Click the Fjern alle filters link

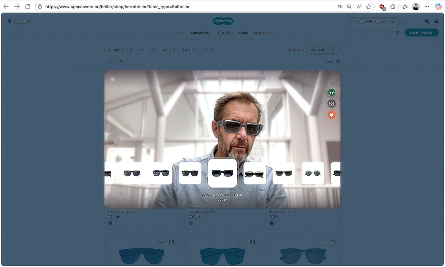coord(333,61)
